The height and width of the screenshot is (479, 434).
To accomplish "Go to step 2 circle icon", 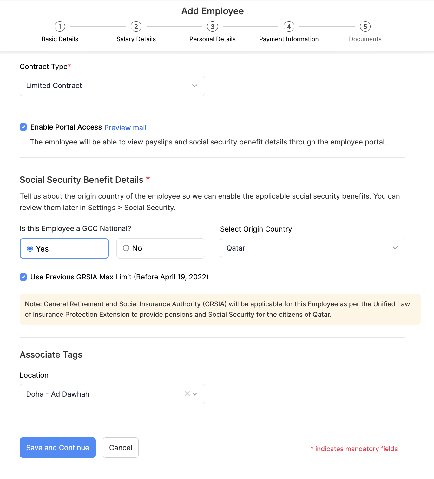I will click(x=136, y=27).
